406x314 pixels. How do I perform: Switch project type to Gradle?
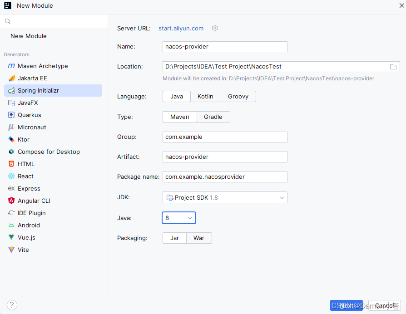pos(213,117)
